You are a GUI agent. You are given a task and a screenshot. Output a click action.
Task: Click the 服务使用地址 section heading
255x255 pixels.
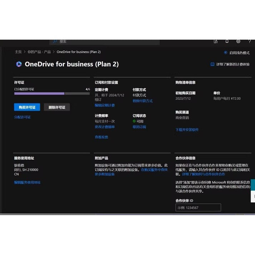pos(24,158)
